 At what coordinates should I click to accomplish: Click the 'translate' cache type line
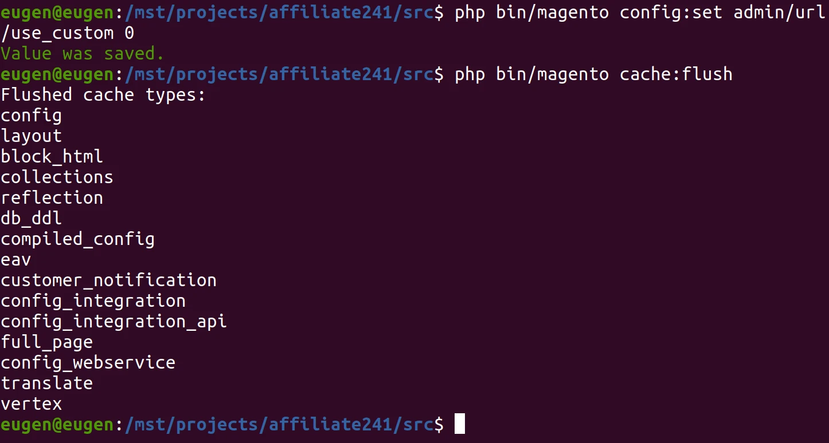point(46,383)
